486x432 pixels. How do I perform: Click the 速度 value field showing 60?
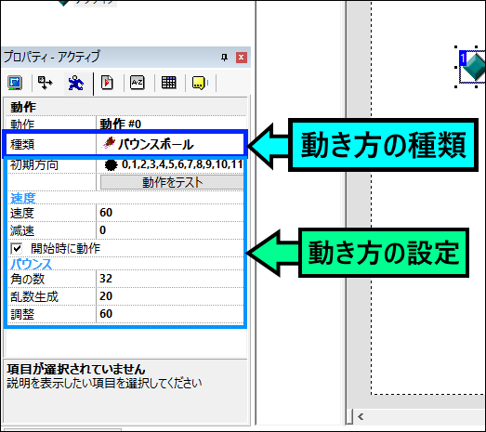[x=170, y=213]
